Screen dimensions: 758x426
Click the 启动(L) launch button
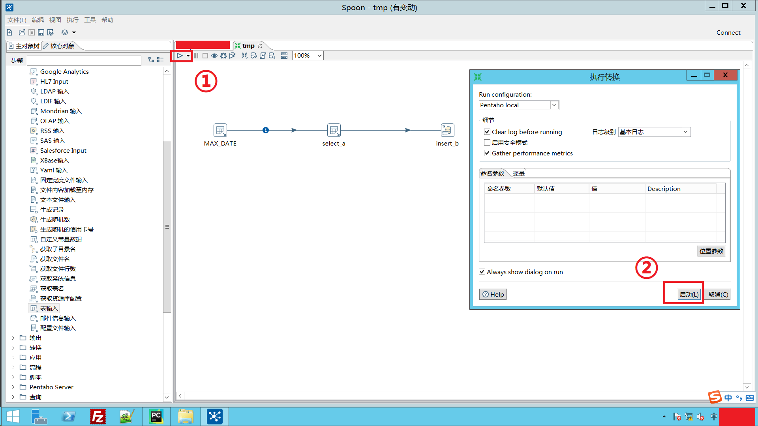click(689, 294)
